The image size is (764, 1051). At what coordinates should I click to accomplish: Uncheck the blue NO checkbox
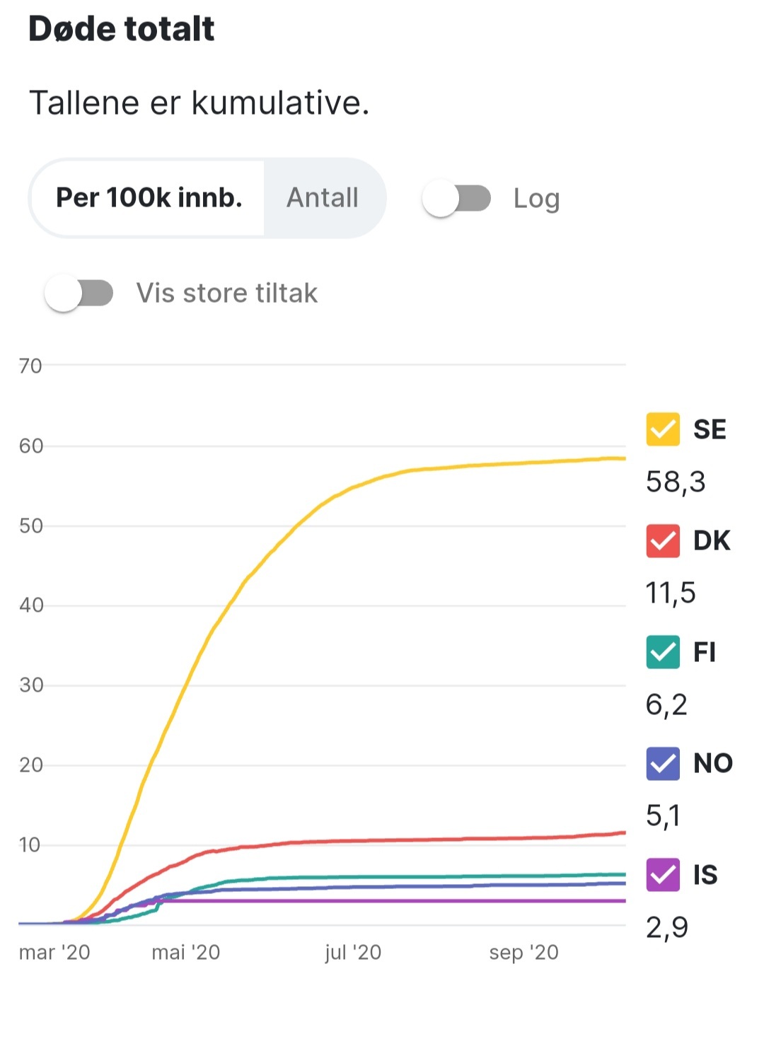[663, 763]
